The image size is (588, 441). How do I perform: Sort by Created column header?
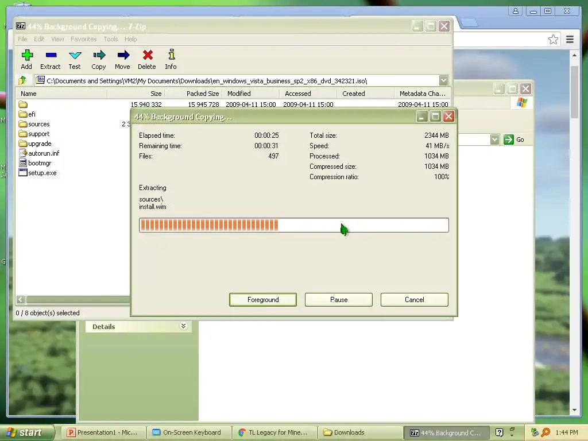click(366, 94)
